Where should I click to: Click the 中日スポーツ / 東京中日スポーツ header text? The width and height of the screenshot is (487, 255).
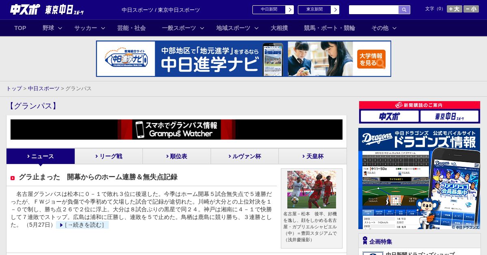point(161,10)
